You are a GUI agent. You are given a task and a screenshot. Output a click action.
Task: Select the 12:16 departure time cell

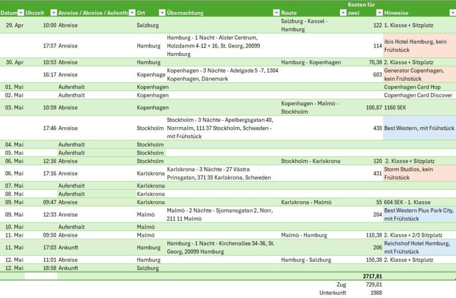click(x=41, y=161)
